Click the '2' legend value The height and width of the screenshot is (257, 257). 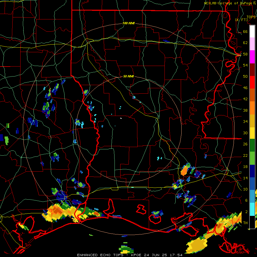(246, 212)
